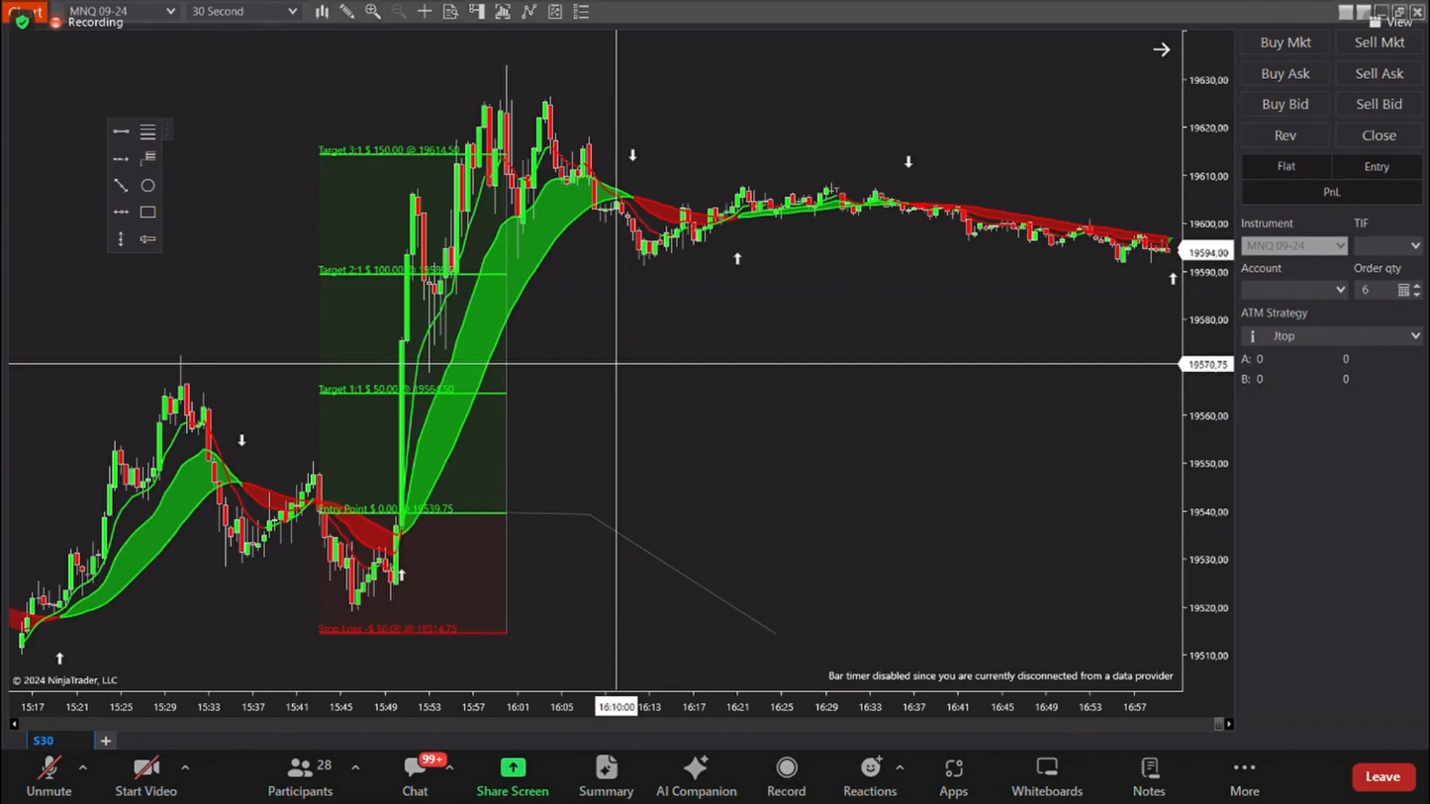This screenshot has width=1430, height=804.
Task: Open Zoom Whiteboards
Action: [x=1047, y=776]
